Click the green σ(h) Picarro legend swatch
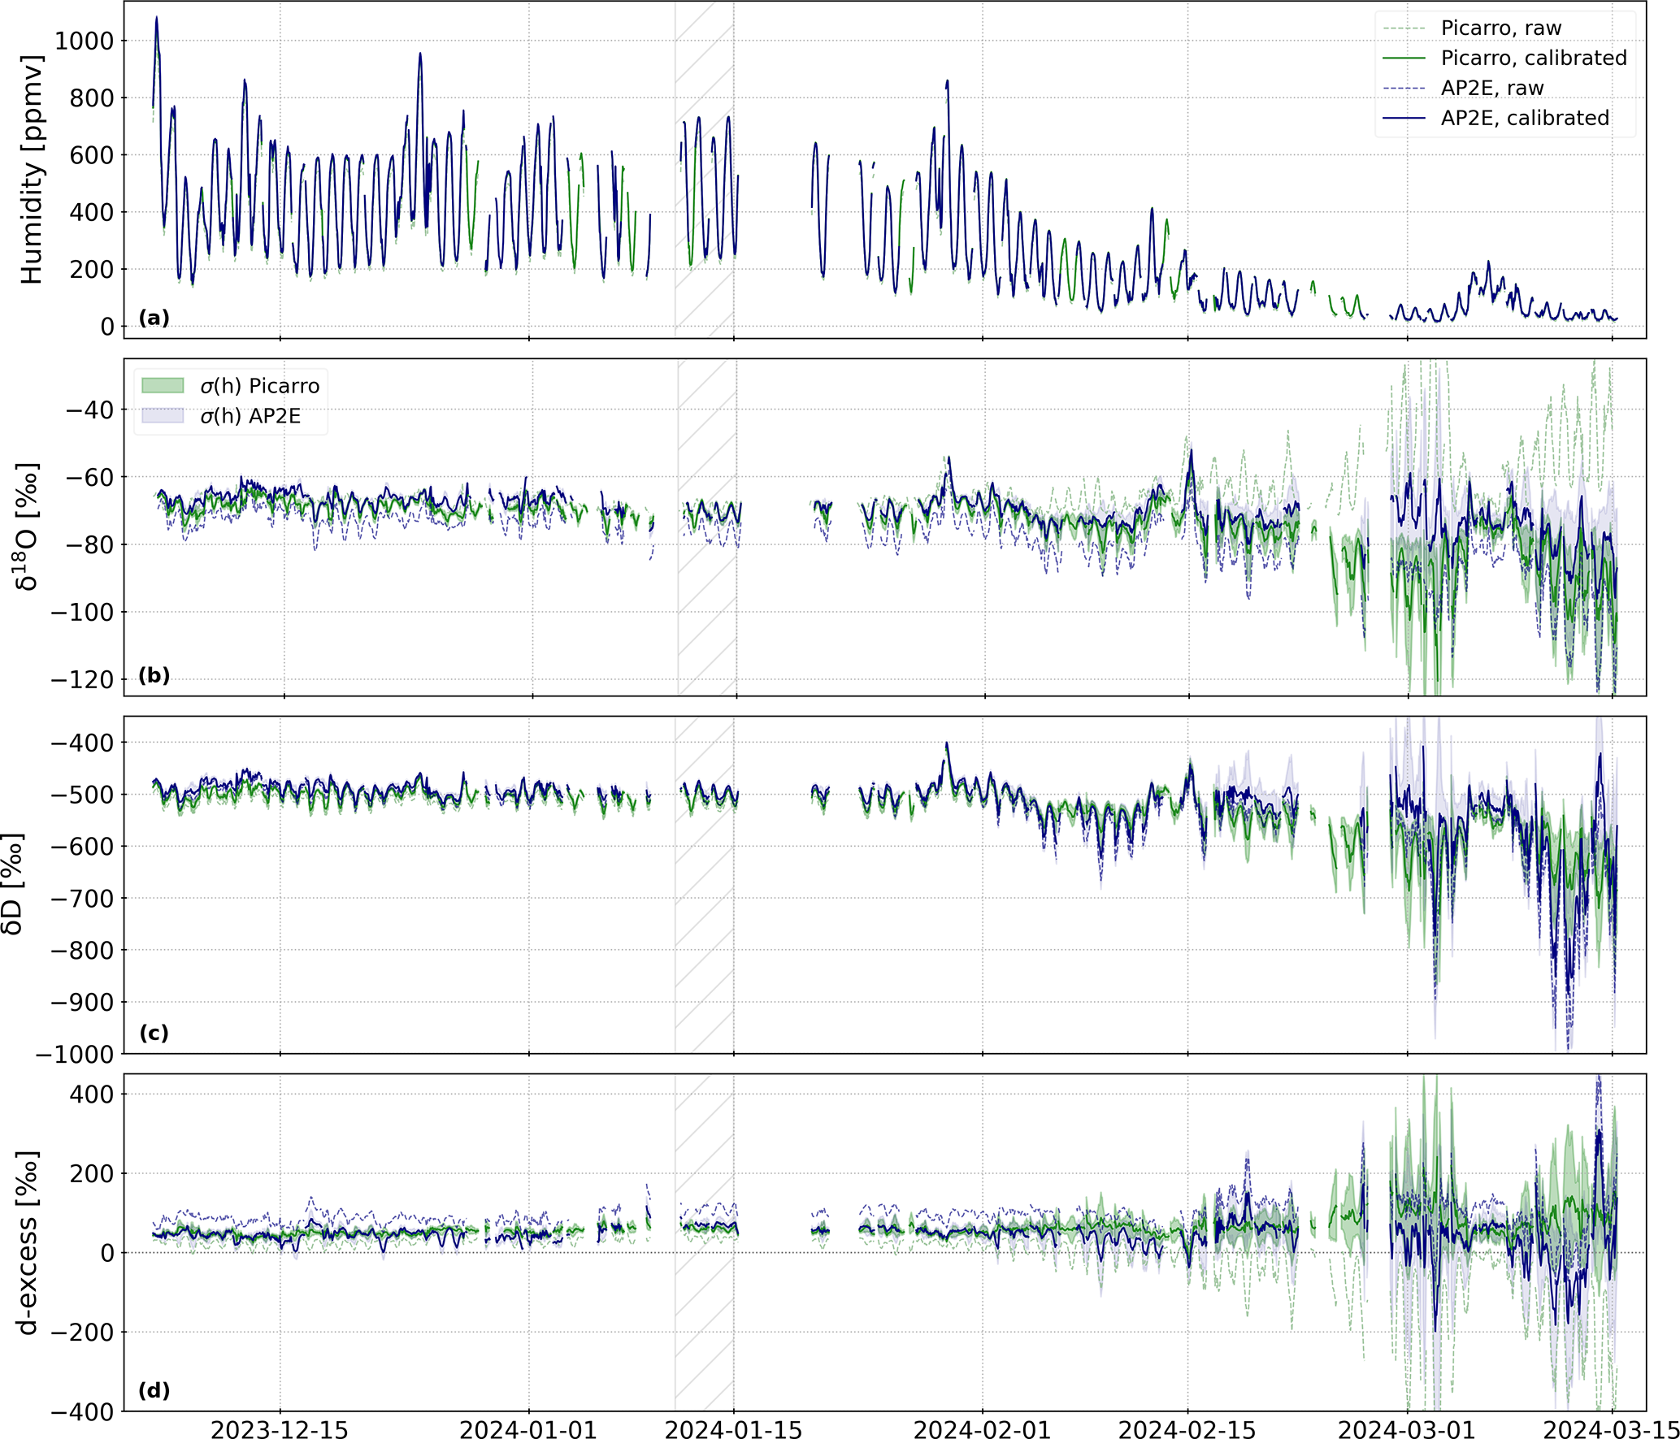This screenshot has height=1439, width=1680. click(163, 385)
